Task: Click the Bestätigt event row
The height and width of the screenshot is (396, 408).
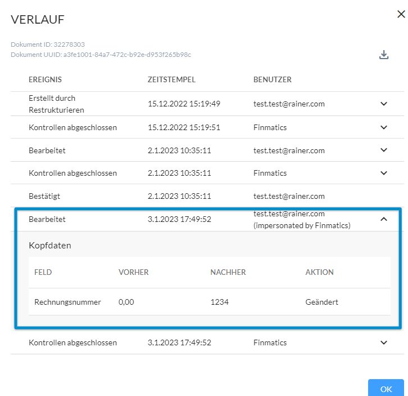Action: pos(207,196)
